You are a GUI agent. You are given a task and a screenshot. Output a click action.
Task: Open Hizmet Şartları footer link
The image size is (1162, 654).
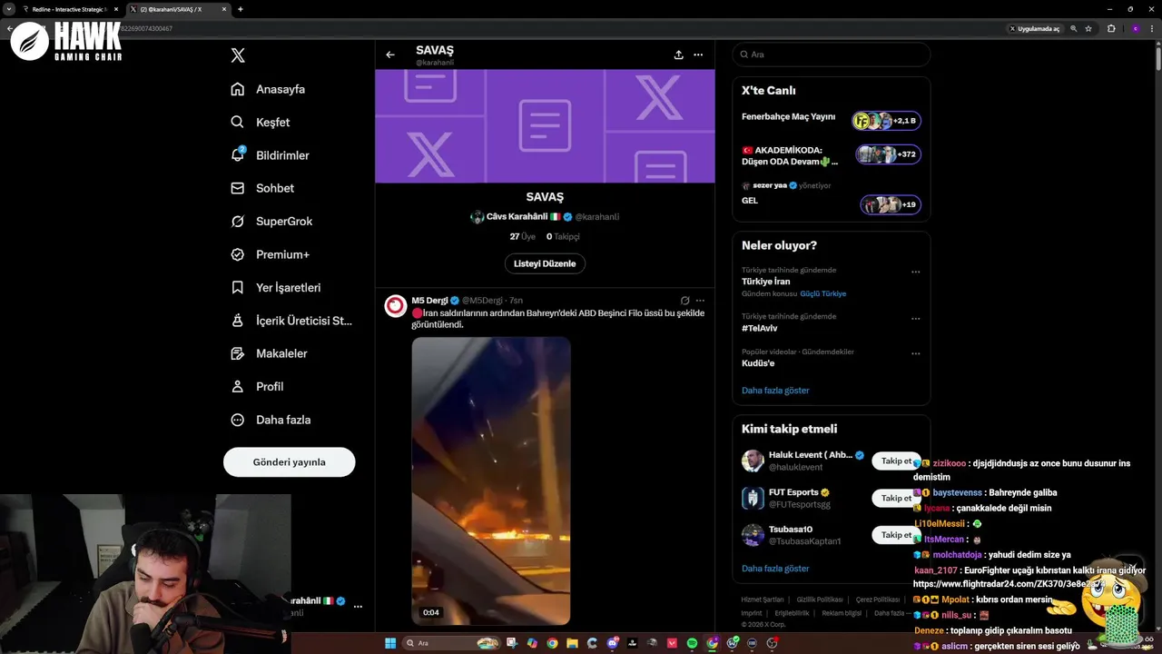coord(763,599)
